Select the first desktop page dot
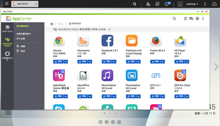220x126 pixels. pos(104,113)
